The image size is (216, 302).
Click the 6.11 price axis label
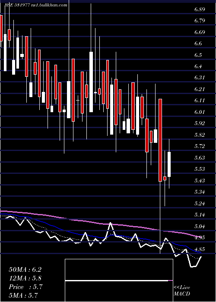click(200, 101)
